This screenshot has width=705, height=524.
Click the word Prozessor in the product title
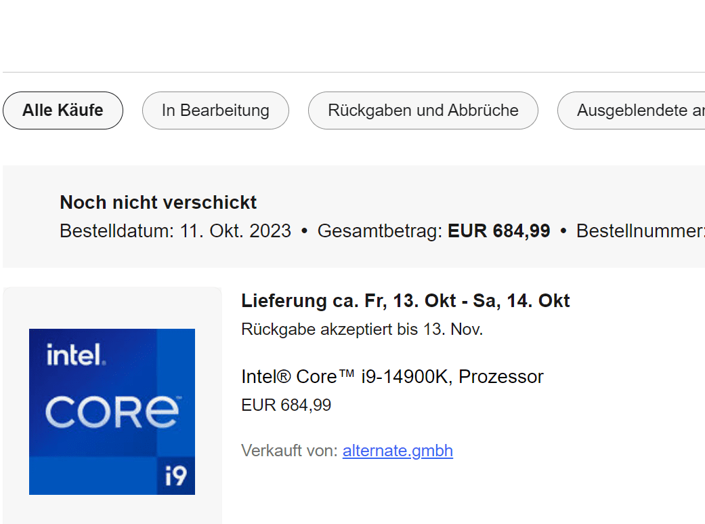click(x=501, y=377)
